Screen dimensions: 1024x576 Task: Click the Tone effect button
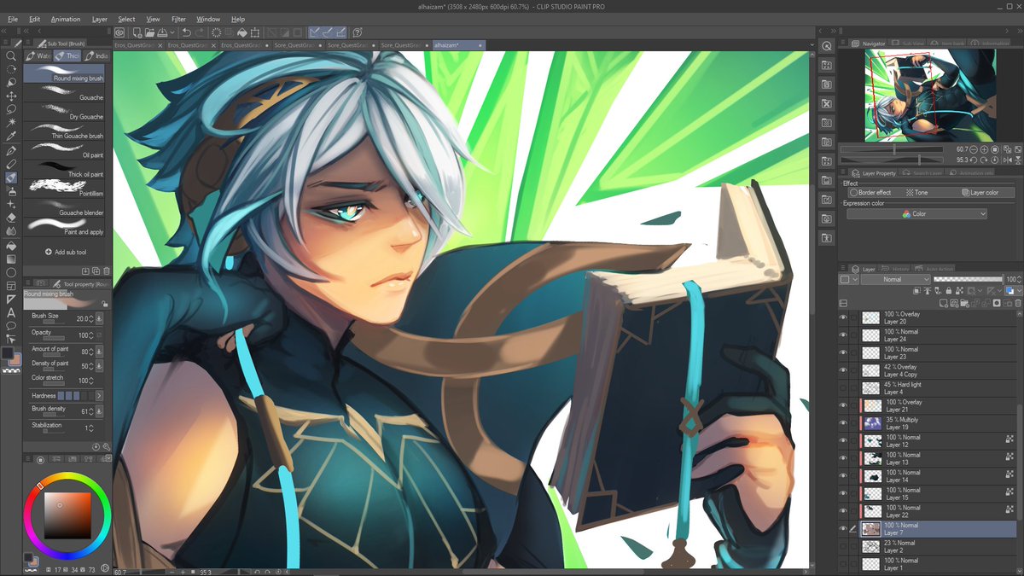pos(917,193)
